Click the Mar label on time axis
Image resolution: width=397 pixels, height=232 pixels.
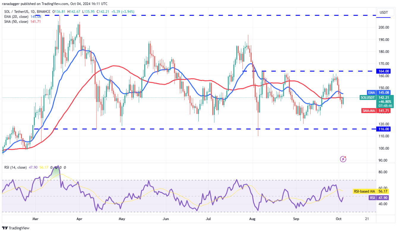click(35, 219)
